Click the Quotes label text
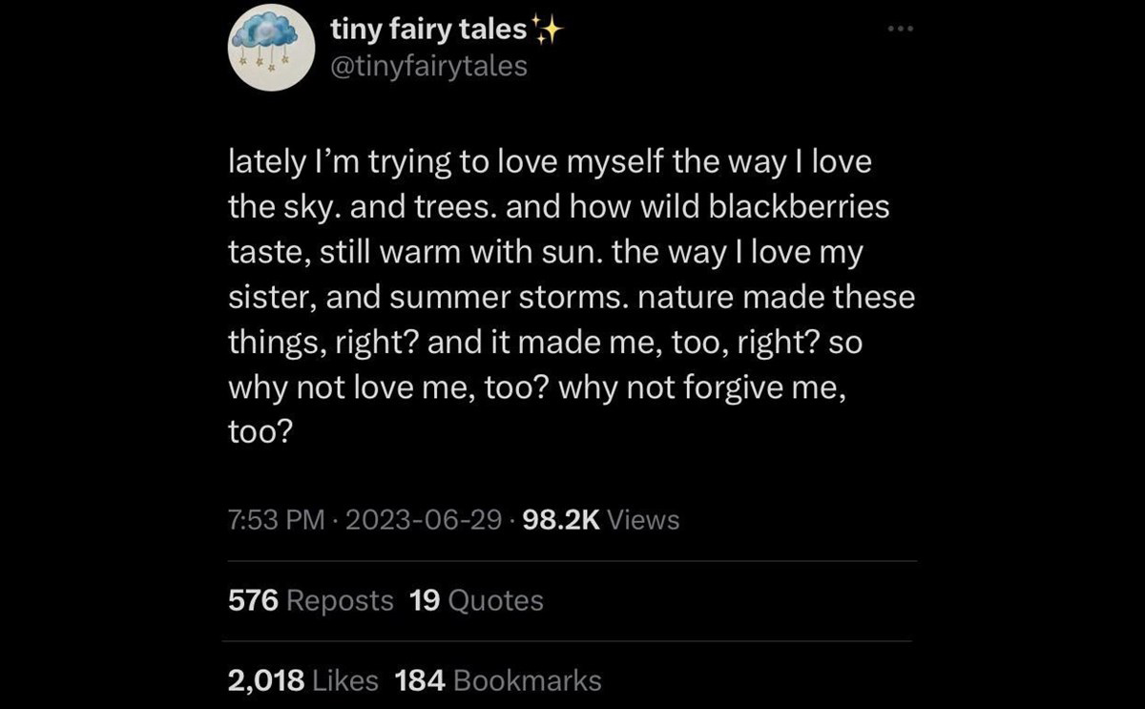The image size is (1145, 709). 495,600
